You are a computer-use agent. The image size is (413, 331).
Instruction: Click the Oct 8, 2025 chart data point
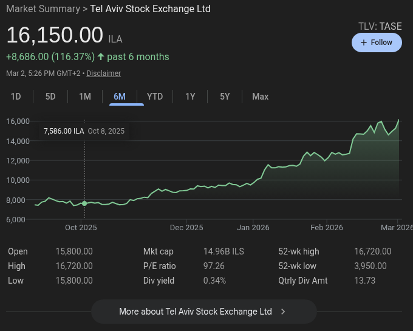point(84,203)
